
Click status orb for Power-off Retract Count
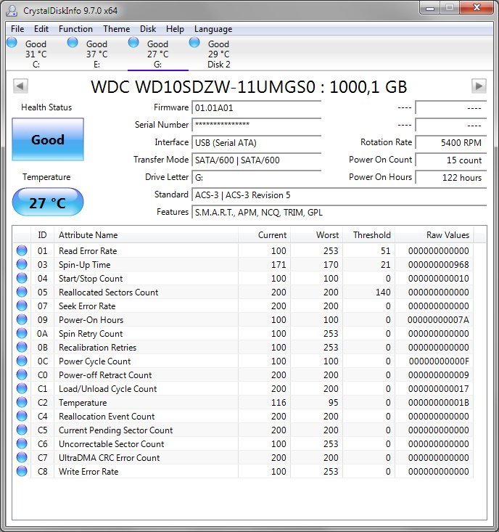click(22, 375)
